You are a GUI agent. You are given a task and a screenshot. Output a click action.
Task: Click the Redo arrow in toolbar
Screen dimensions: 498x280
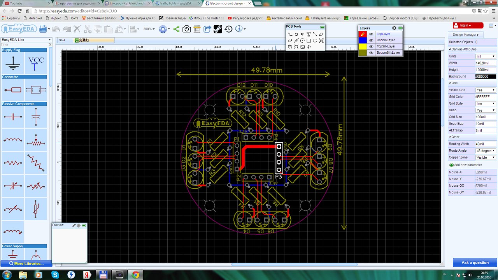[67, 29]
